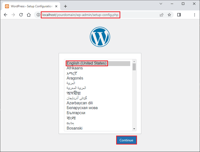Open Chrome's side panel icon

click(178, 15)
